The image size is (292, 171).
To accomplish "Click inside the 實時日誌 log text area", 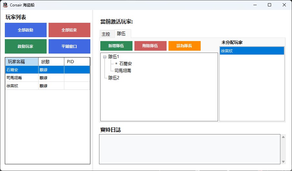I will tap(189, 149).
